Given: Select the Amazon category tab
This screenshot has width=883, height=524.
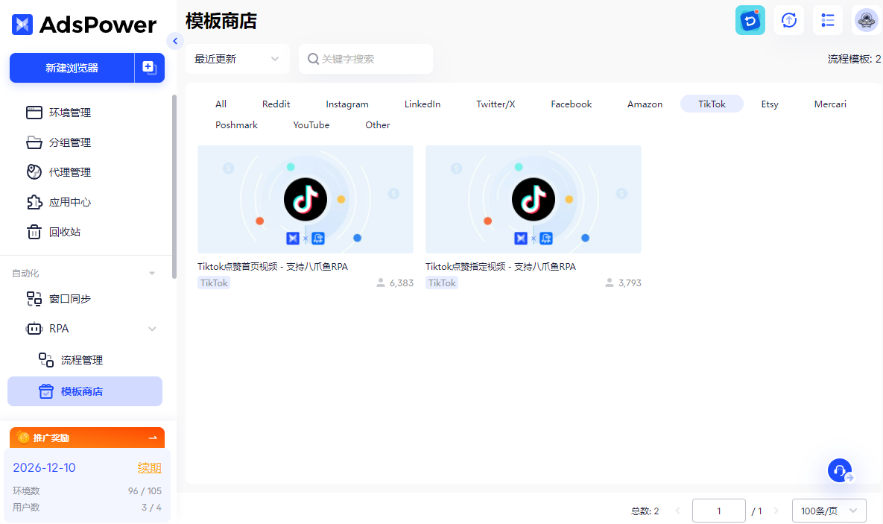Looking at the screenshot, I should coord(645,104).
